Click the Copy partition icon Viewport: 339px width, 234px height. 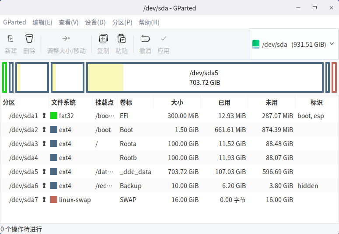(103, 38)
